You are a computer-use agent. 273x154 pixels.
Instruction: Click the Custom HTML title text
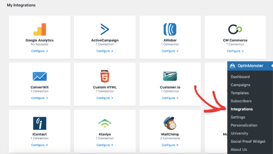[105, 87]
